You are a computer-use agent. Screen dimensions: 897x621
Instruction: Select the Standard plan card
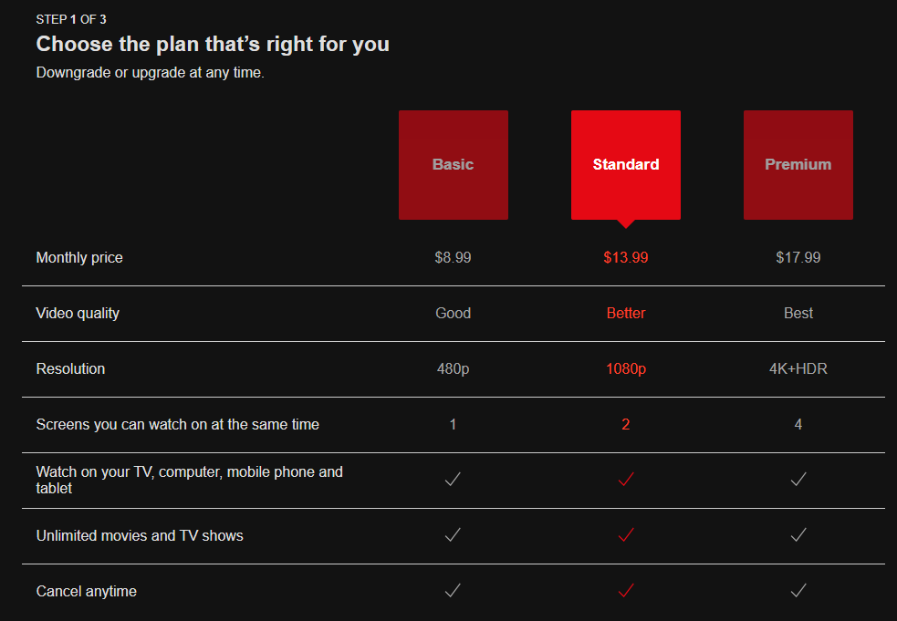(x=625, y=164)
